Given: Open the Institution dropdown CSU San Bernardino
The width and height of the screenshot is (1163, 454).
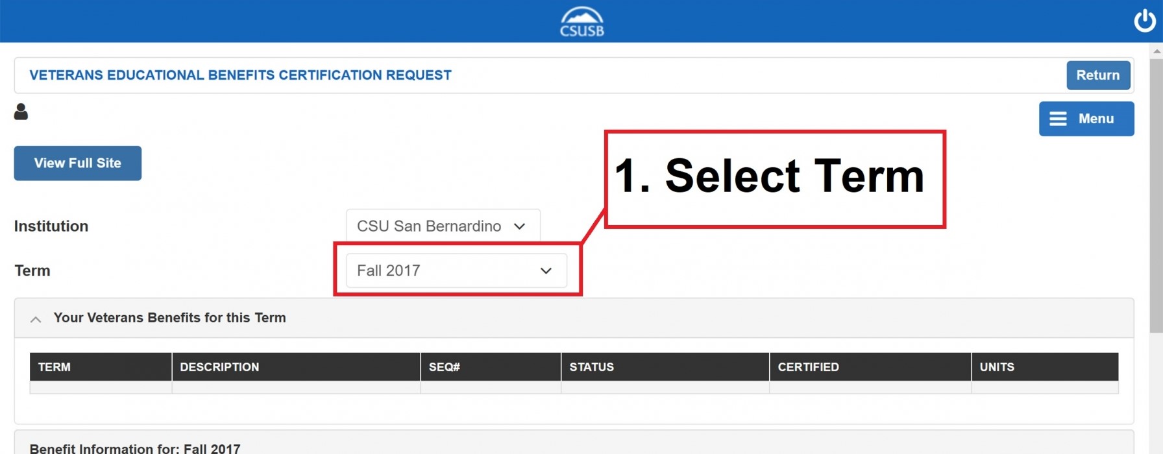Looking at the screenshot, I should coord(443,226).
